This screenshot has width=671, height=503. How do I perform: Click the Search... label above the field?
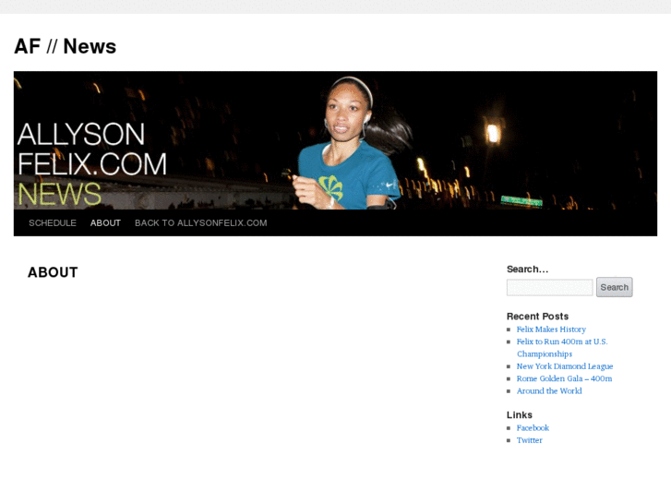[x=527, y=269]
